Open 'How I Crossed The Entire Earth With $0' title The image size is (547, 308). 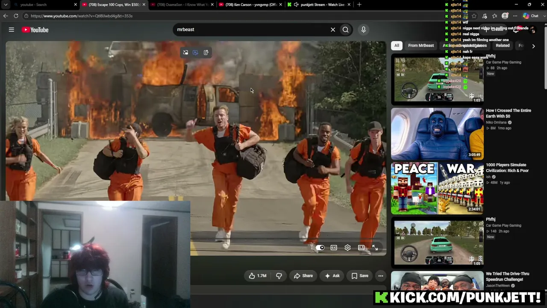click(508, 113)
